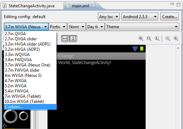The image size is (183, 129).
Task: Click the small progress bar widget in palette
Action: pyautogui.click(x=5, y=126)
